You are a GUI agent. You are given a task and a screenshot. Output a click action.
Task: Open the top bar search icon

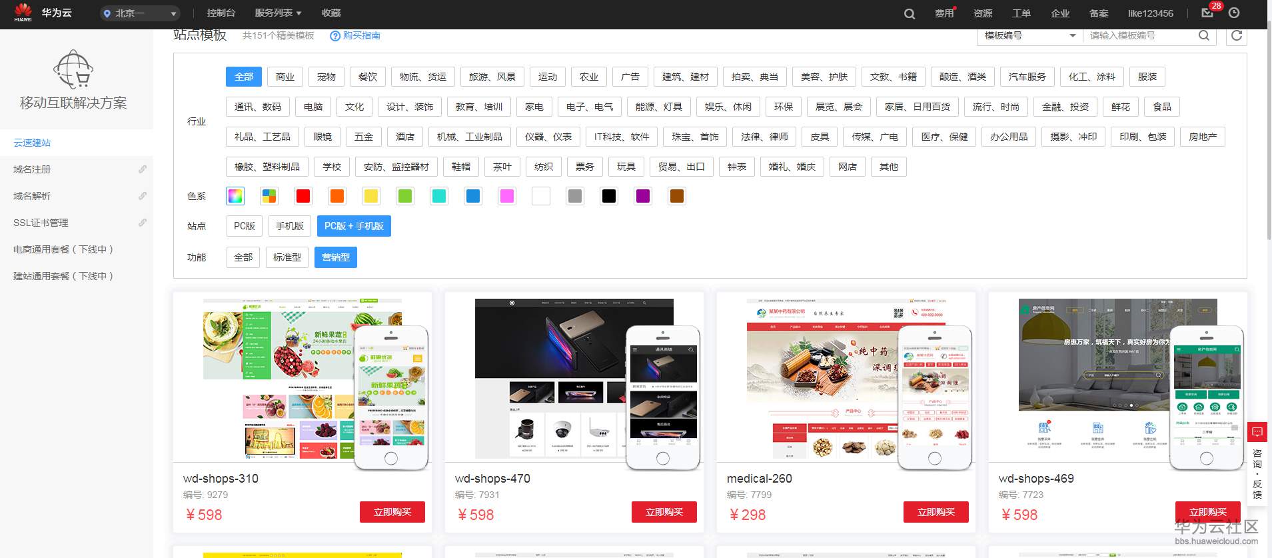tap(910, 13)
